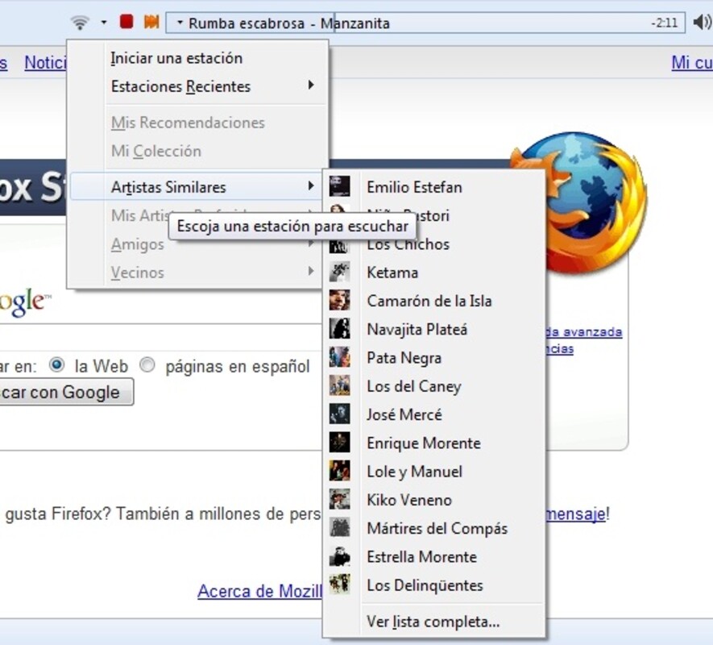The width and height of the screenshot is (713, 645).
Task: Click the Kiko Veneno artist thumbnail
Action: point(340,499)
